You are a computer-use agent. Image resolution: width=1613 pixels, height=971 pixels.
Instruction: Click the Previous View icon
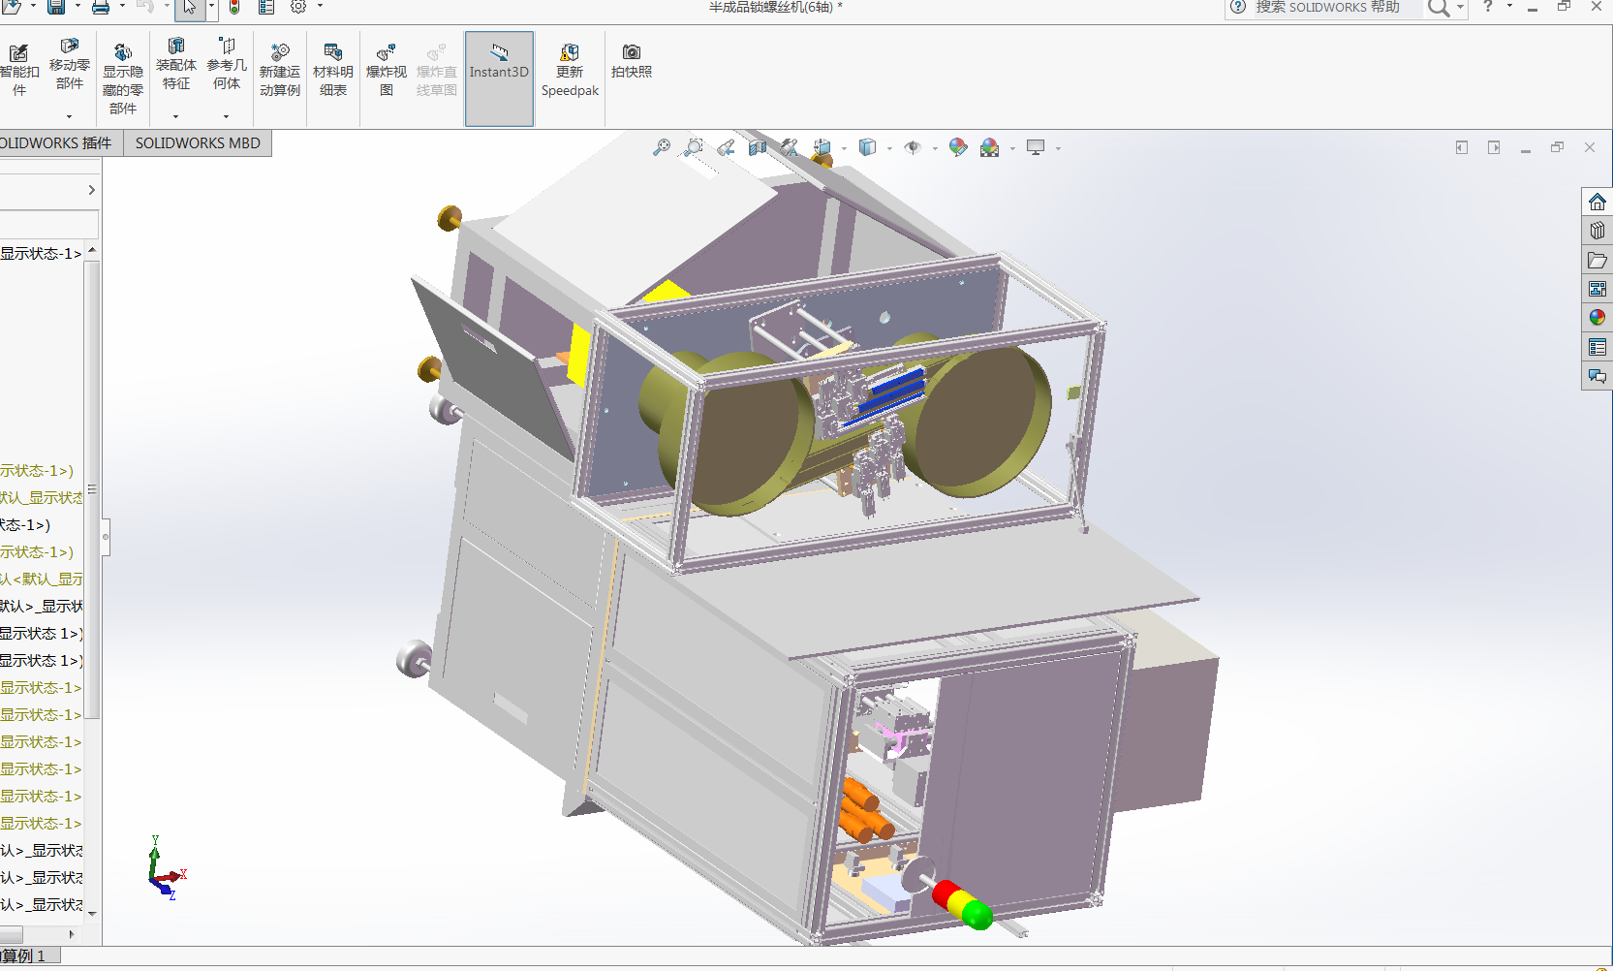click(x=726, y=147)
